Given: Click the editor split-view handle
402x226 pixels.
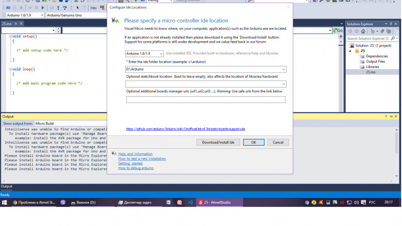Looking at the screenshot, I should click(341, 37).
